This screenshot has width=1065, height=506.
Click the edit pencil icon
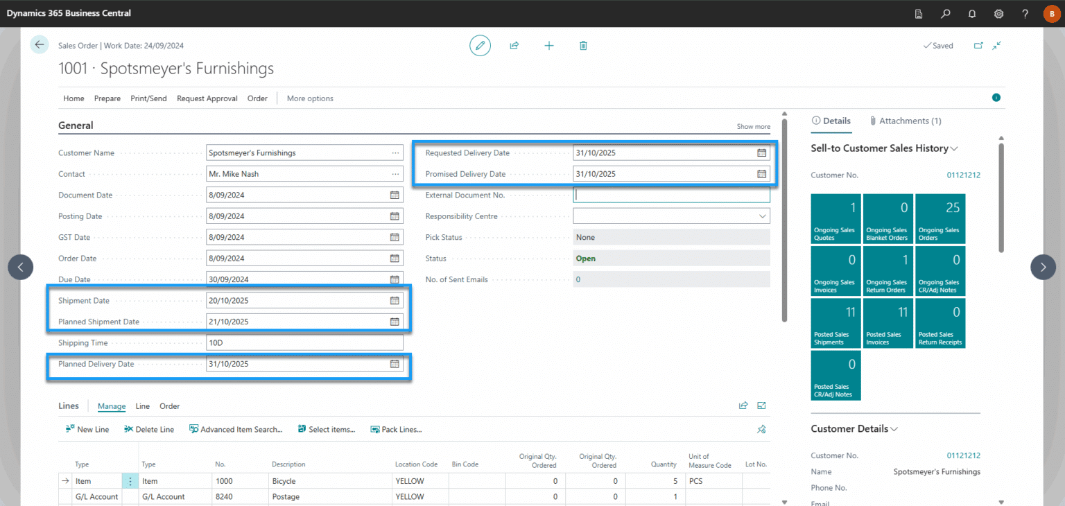(x=480, y=46)
